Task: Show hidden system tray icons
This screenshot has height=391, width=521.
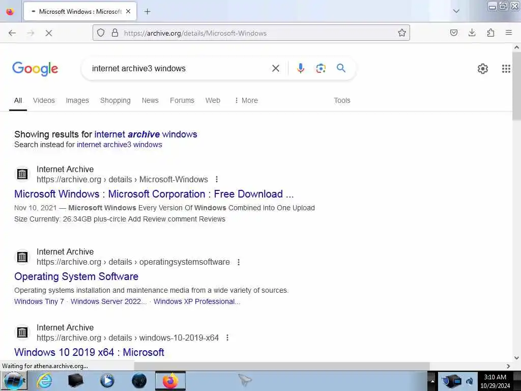Action: tap(432, 381)
